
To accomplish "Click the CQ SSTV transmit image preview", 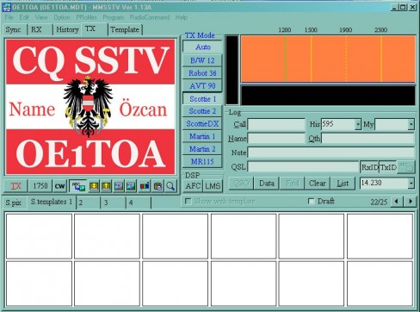I will pyautogui.click(x=90, y=107).
